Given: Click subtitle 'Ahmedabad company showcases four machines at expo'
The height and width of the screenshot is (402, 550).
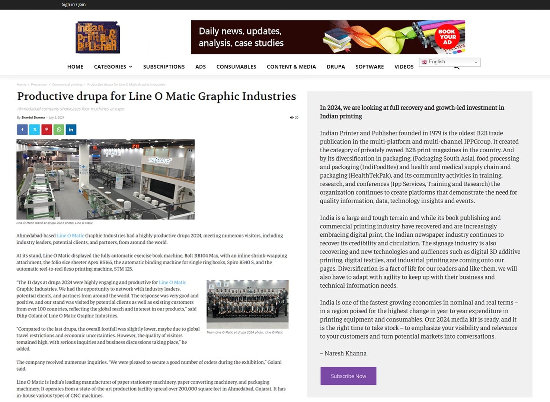Looking at the screenshot, I should tap(71, 109).
